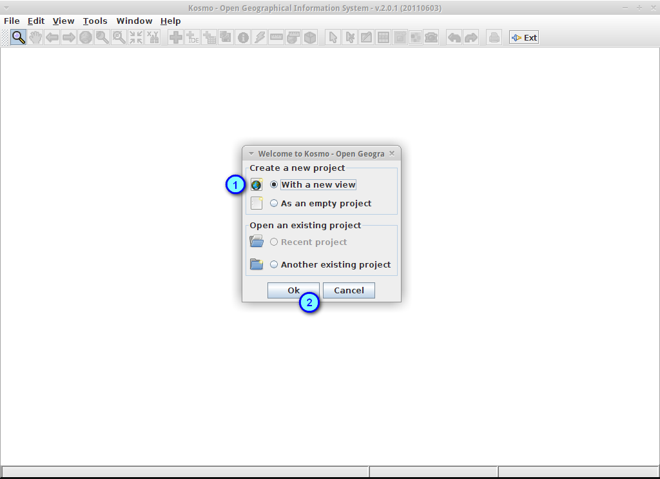Select the Pan hand tool
The height and width of the screenshot is (479, 660).
[x=35, y=37]
